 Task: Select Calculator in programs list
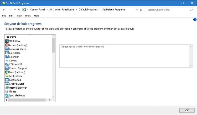[x=14, y=53]
